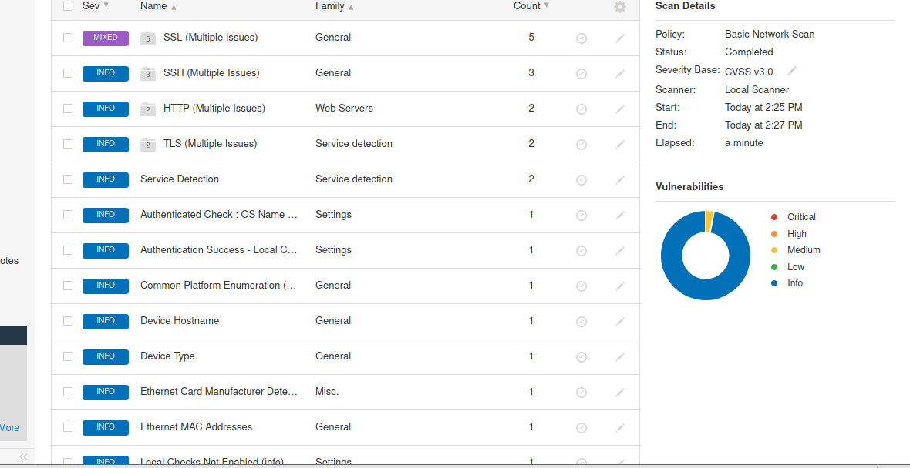Open the Common Platform Enumeration entry
Image resolution: width=910 pixels, height=468 pixels.
click(217, 286)
